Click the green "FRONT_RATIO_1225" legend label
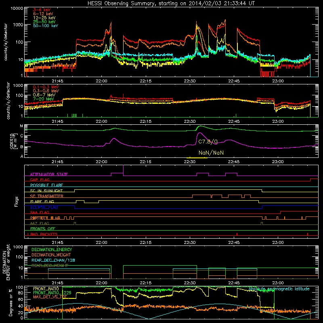The image size is (323, 323). point(52,293)
